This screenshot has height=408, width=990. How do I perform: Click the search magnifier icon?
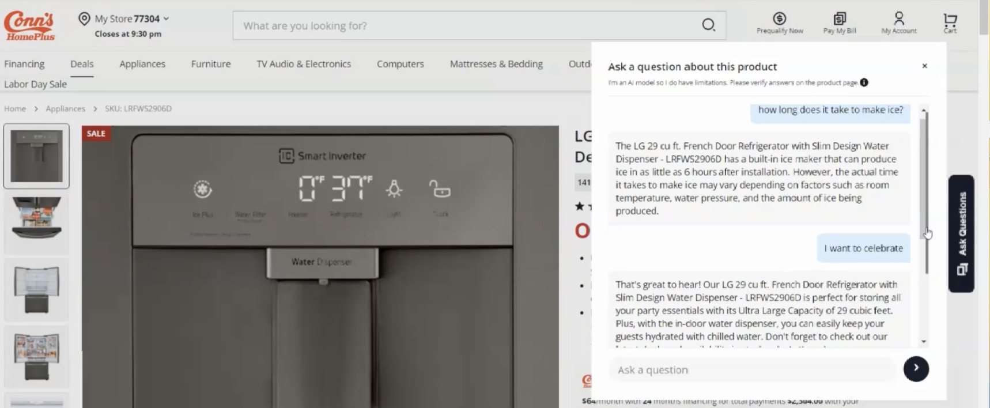click(708, 25)
